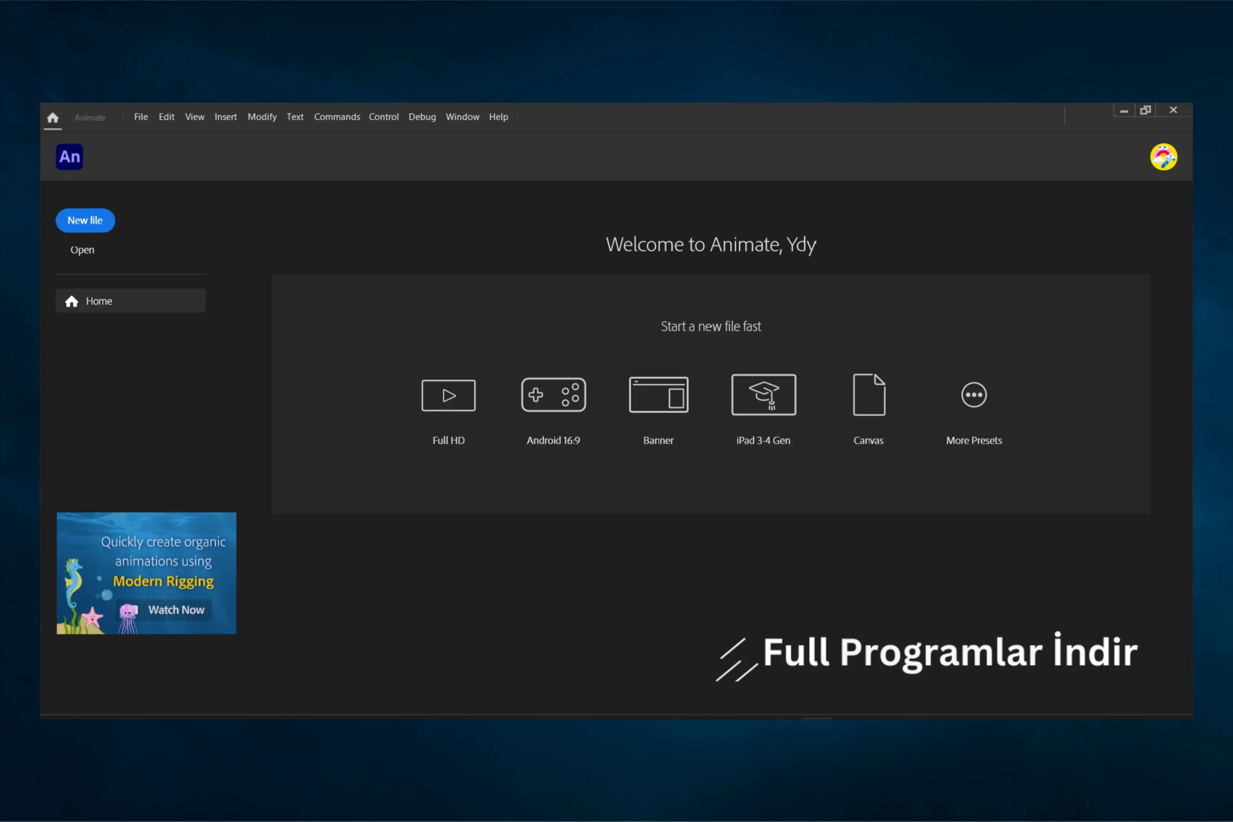Open the Help menu

pyautogui.click(x=498, y=117)
